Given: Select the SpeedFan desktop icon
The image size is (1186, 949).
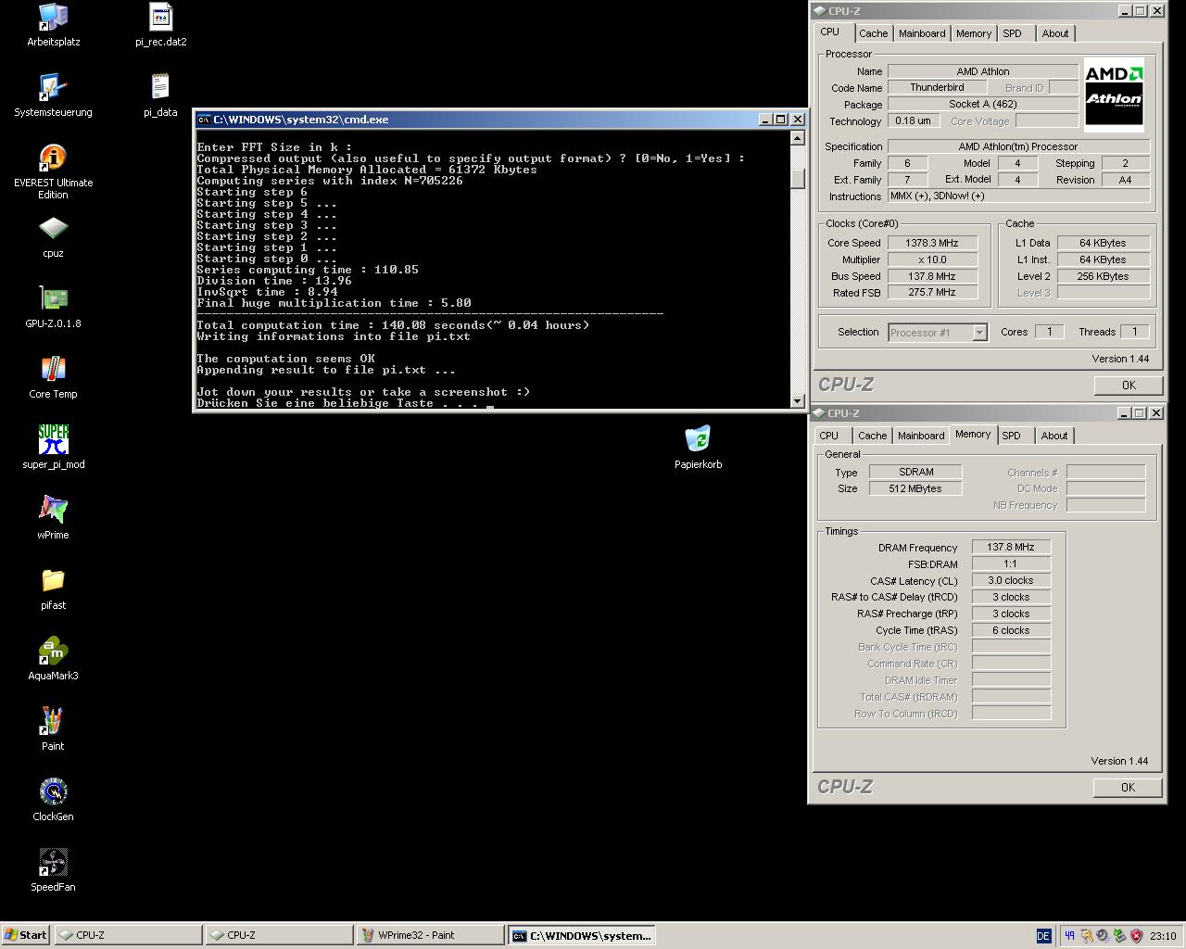Looking at the screenshot, I should click(53, 869).
